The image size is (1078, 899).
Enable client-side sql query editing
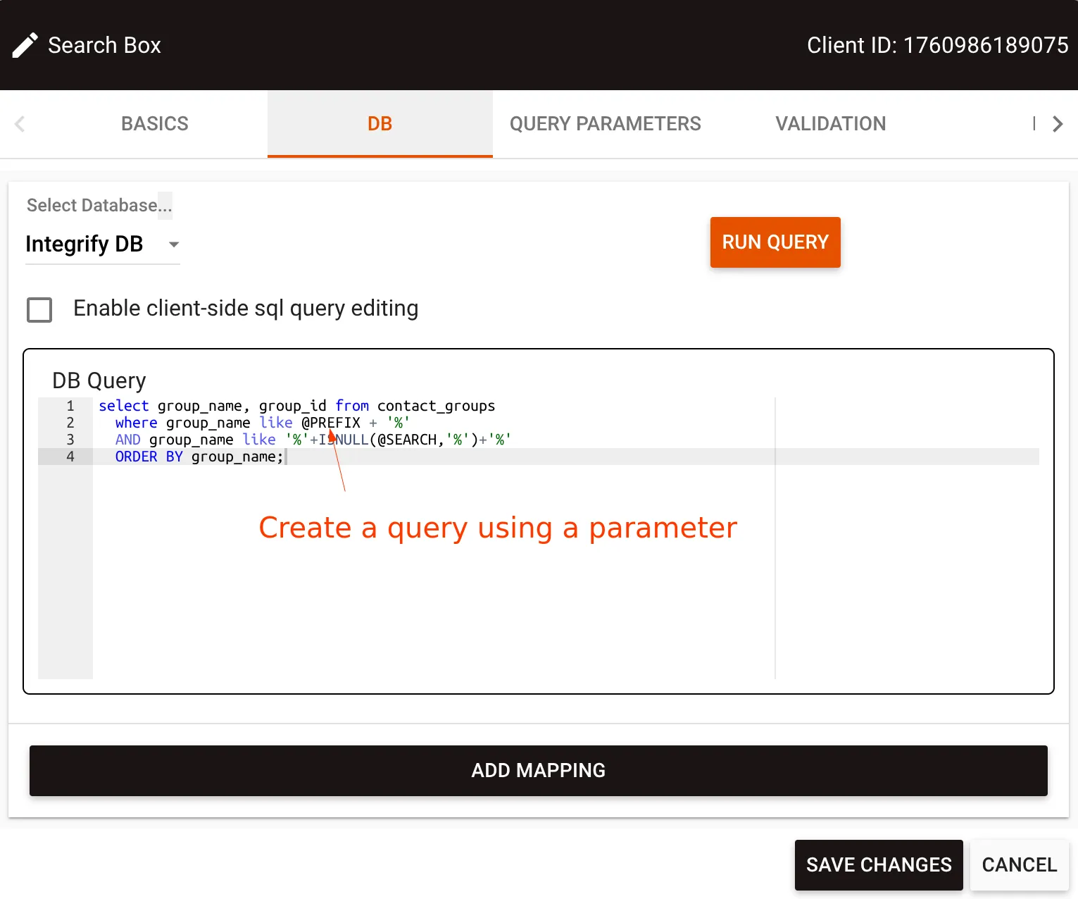pos(39,309)
